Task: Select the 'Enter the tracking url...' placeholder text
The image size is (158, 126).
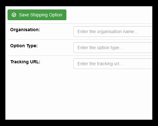Action: point(100,64)
